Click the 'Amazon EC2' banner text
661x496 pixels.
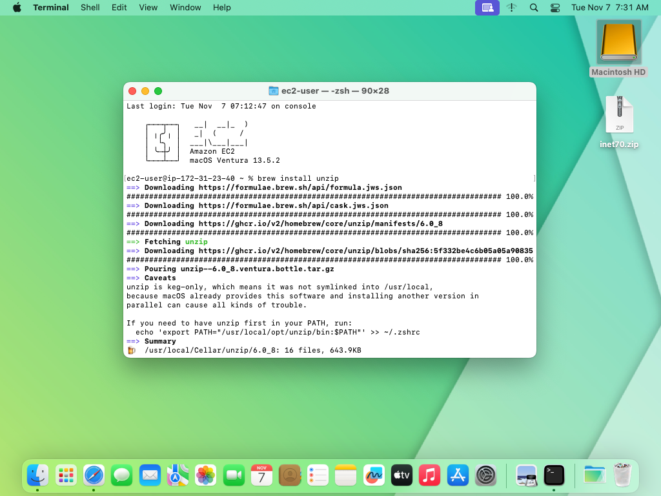tap(212, 151)
